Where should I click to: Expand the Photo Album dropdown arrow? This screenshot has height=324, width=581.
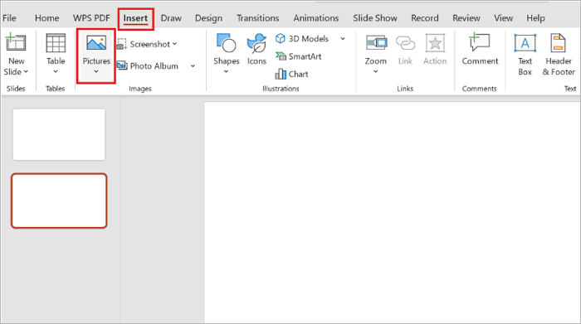193,65
